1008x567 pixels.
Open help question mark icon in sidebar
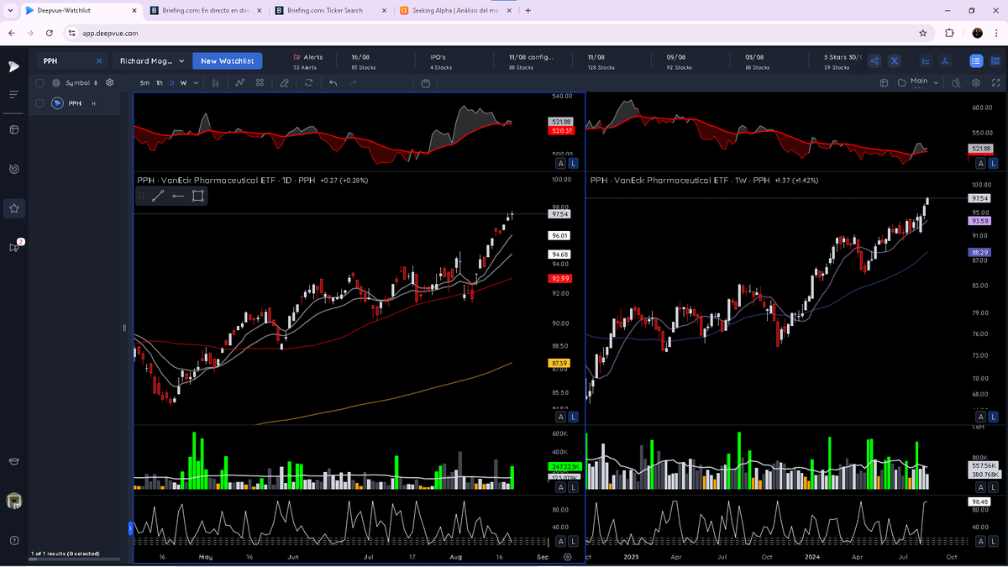(x=13, y=540)
